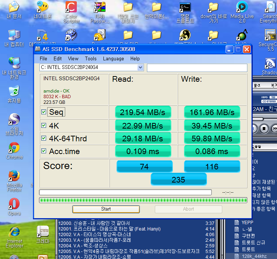Expand the drive selection dropdown
Image resolution: width=277 pixels, height=259 pixels.
point(141,67)
